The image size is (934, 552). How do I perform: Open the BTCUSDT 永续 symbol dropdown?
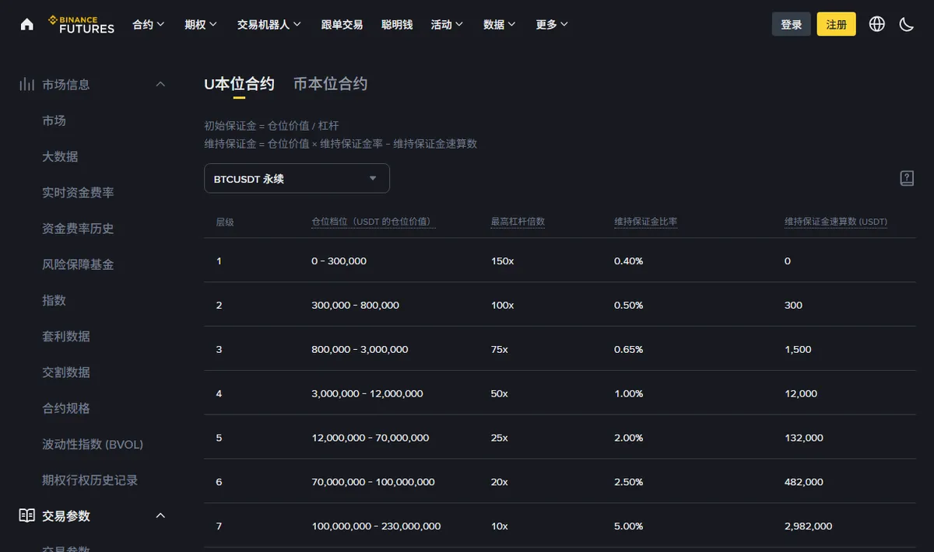coord(297,178)
